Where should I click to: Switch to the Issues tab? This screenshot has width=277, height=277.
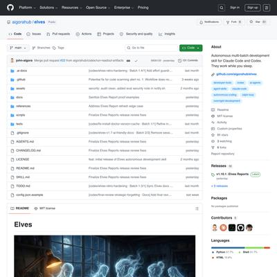point(34,34)
